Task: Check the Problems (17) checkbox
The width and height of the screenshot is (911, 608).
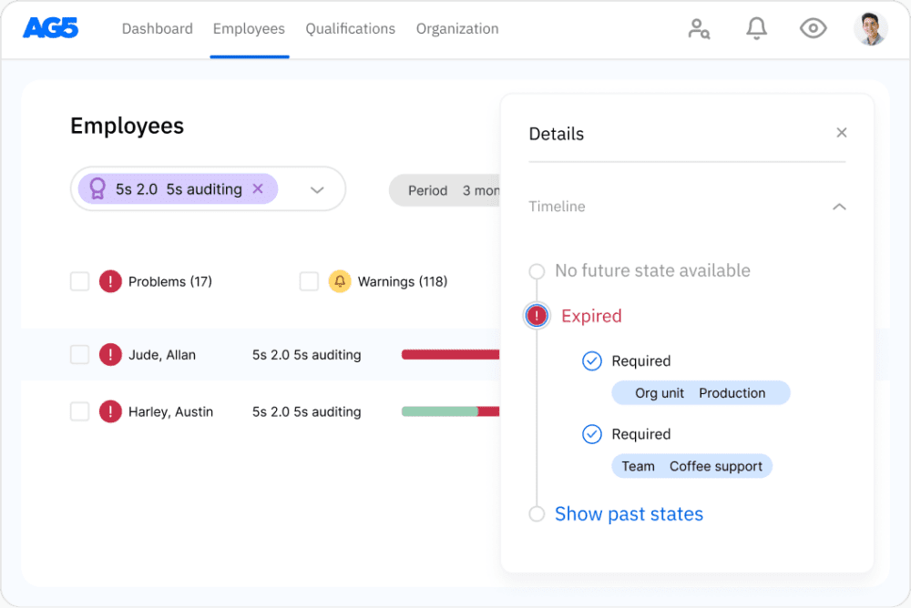Action: point(79,281)
